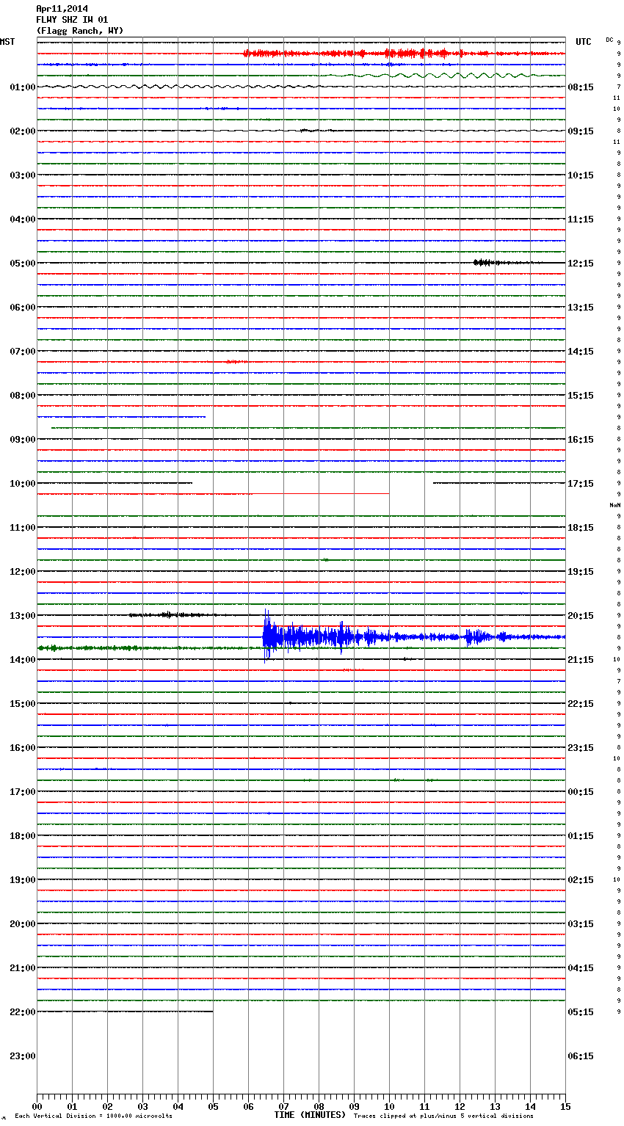Click the 14:15 UTC time label
Image resolution: width=624 pixels, height=1126 pixels.
[x=581, y=352]
